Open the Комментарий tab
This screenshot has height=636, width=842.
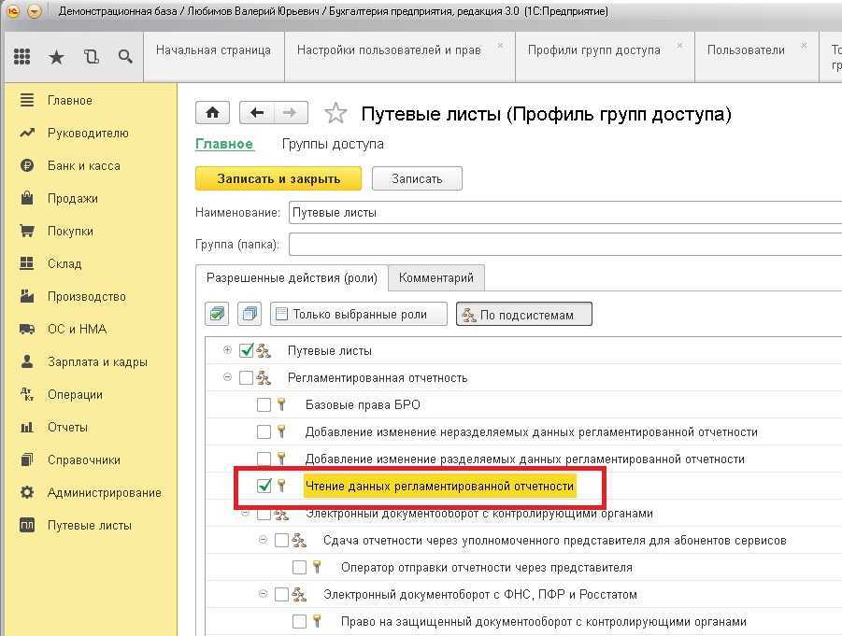(436, 278)
